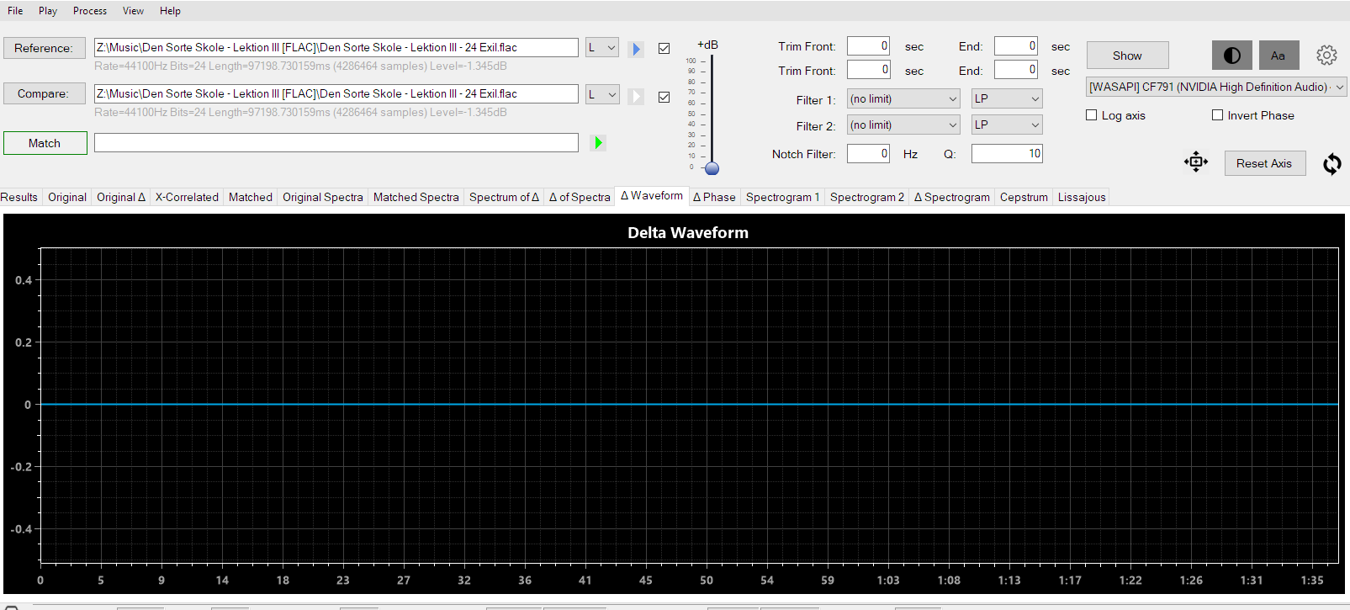
Task: Toggle the Reference file checkbox
Action: (x=664, y=48)
